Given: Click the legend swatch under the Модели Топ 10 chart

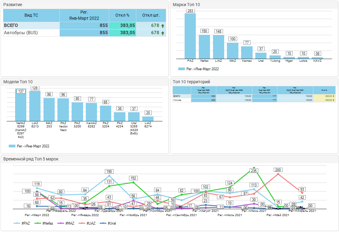Looking at the screenshot, I should (12, 146).
